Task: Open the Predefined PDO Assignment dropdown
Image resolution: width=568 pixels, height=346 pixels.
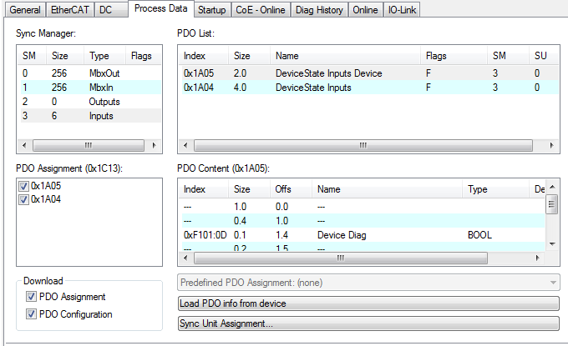Action: click(x=368, y=283)
